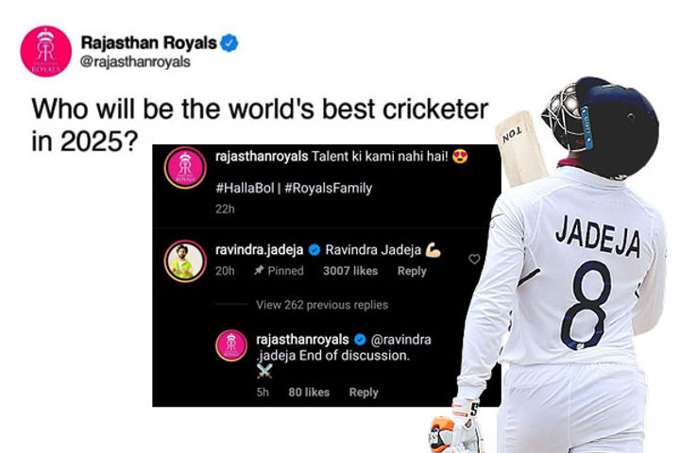This screenshot has height=453, width=680.
Task: Open the #RoyalsFamily hashtag
Action: [x=329, y=188]
